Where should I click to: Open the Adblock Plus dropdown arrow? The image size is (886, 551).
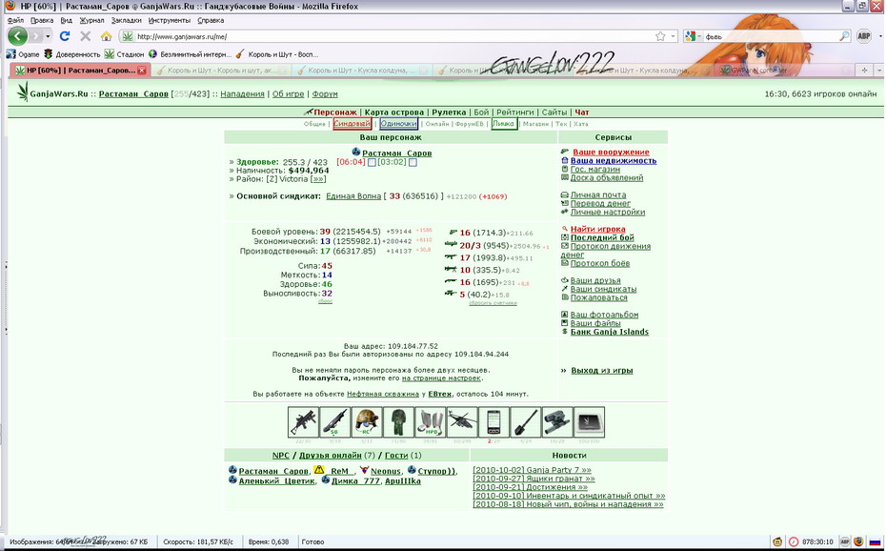[878, 36]
